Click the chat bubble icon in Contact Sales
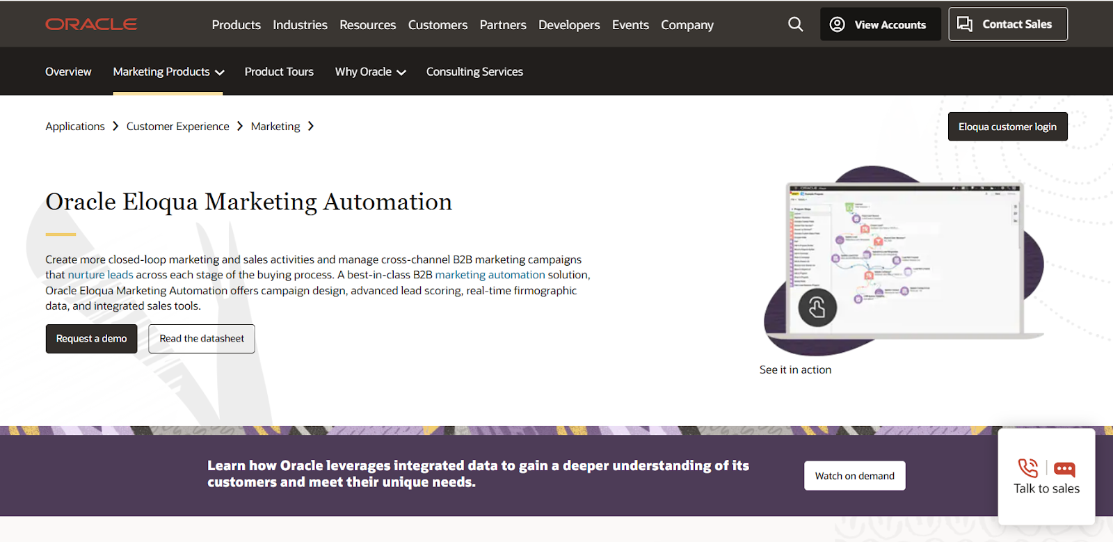This screenshot has height=542, width=1113. click(965, 24)
